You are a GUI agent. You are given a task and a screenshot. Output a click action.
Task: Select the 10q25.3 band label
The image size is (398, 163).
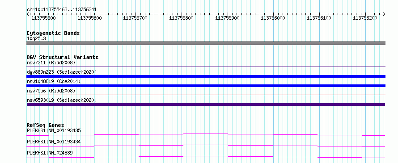click(36, 39)
